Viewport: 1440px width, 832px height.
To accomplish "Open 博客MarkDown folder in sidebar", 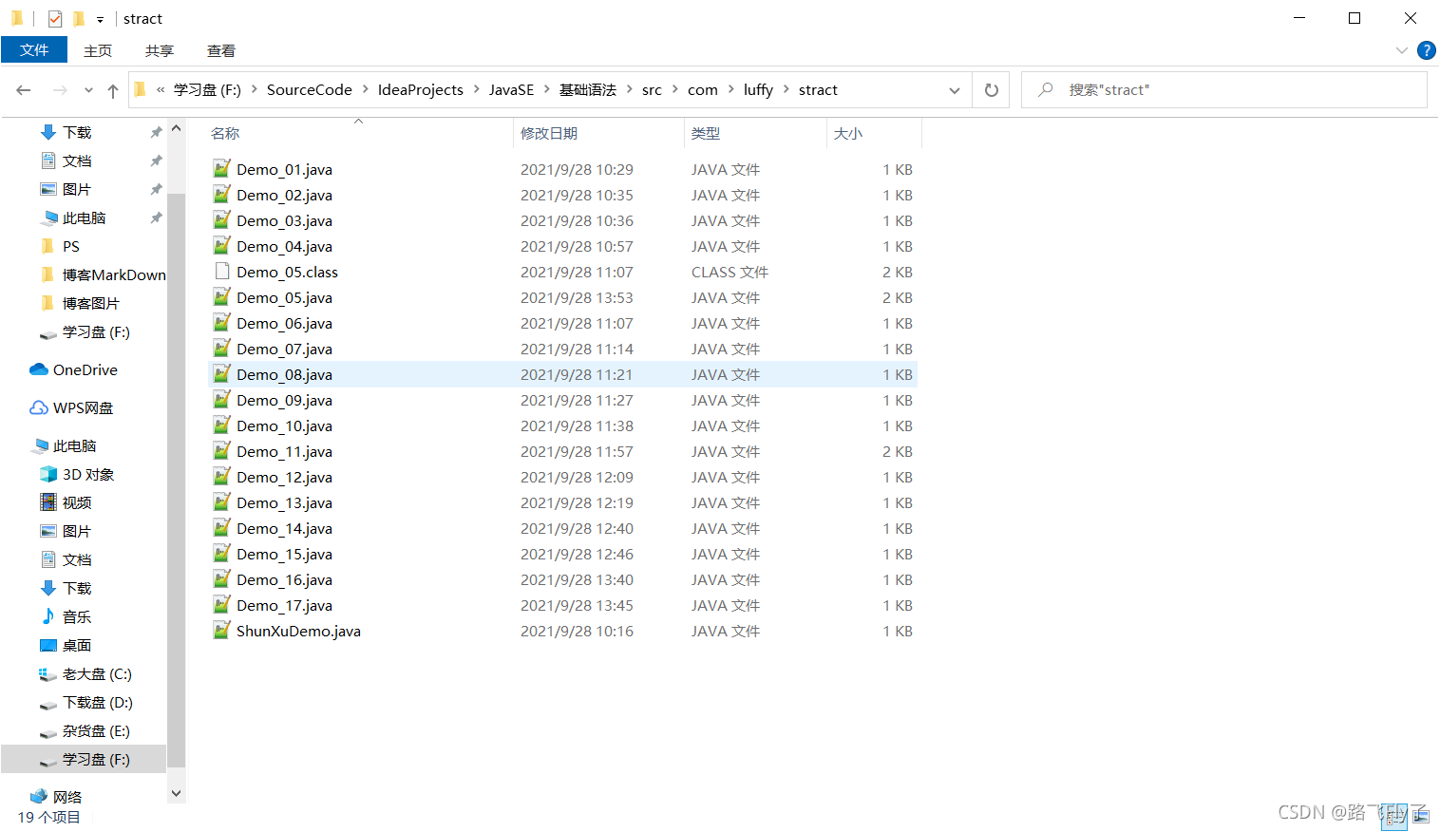I will point(113,274).
